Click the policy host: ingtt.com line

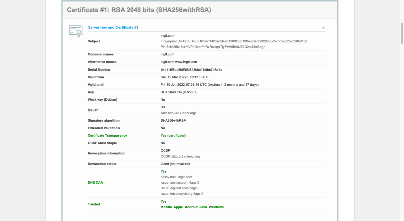click(x=176, y=177)
